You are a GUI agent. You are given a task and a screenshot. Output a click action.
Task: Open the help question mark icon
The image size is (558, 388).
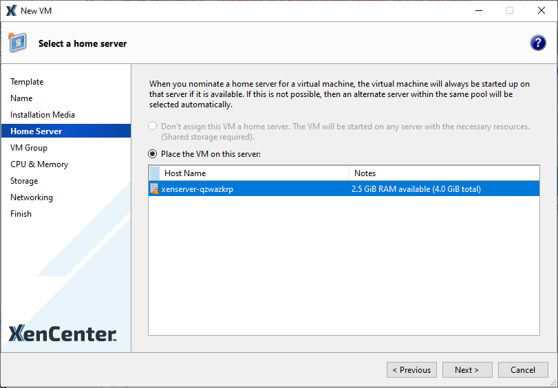pos(538,43)
